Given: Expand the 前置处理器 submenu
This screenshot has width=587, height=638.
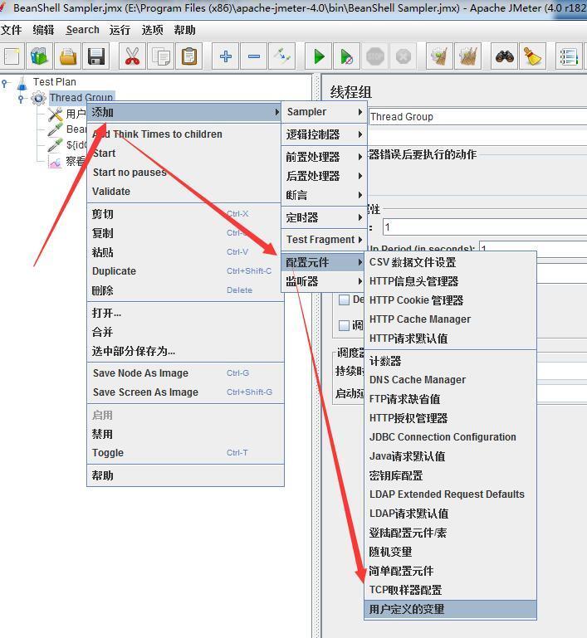Looking at the screenshot, I should (x=325, y=157).
